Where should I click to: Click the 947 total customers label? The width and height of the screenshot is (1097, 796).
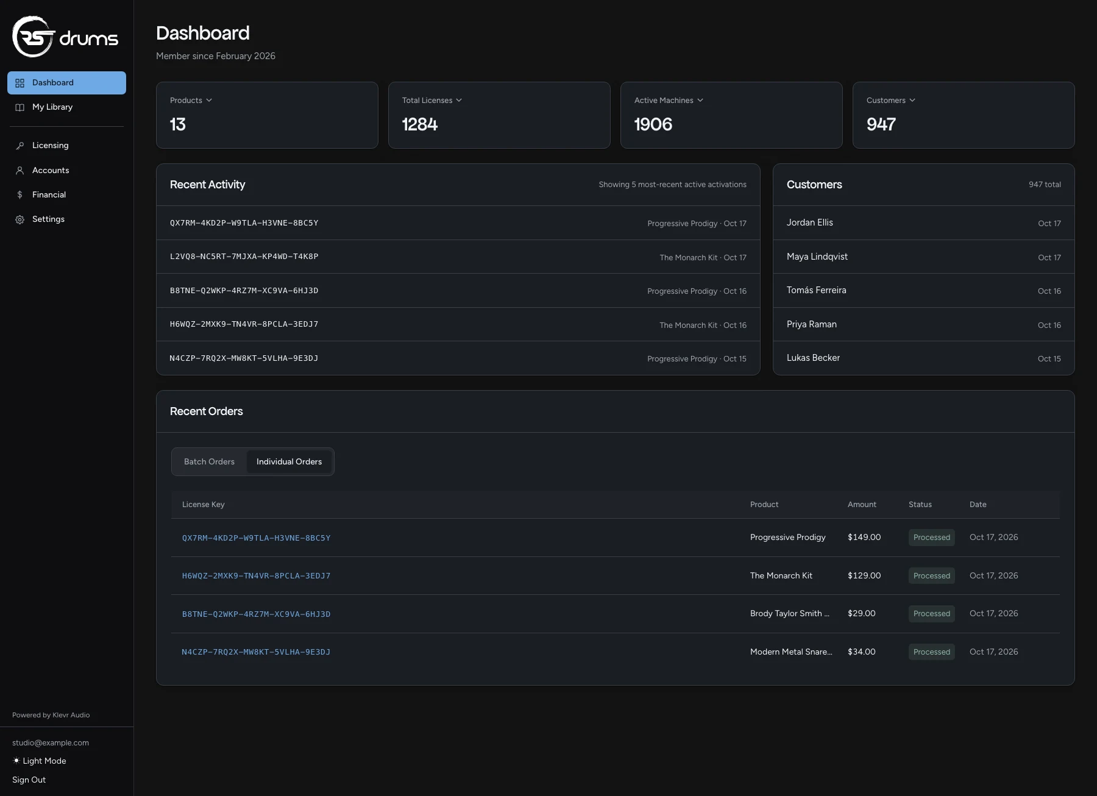pos(1045,184)
